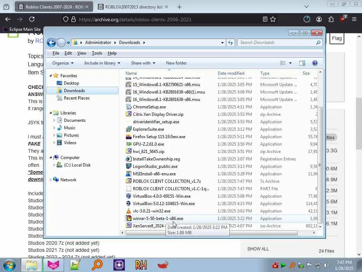Click the Explorer Forward navigation arrow
Viewport: 362px width, 272px height.
tap(61, 42)
